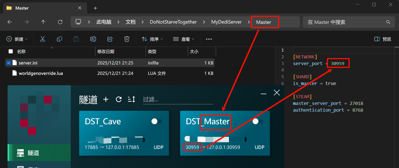
Task: Click the Copy icon in Explorer toolbar
Action: tap(59, 39)
